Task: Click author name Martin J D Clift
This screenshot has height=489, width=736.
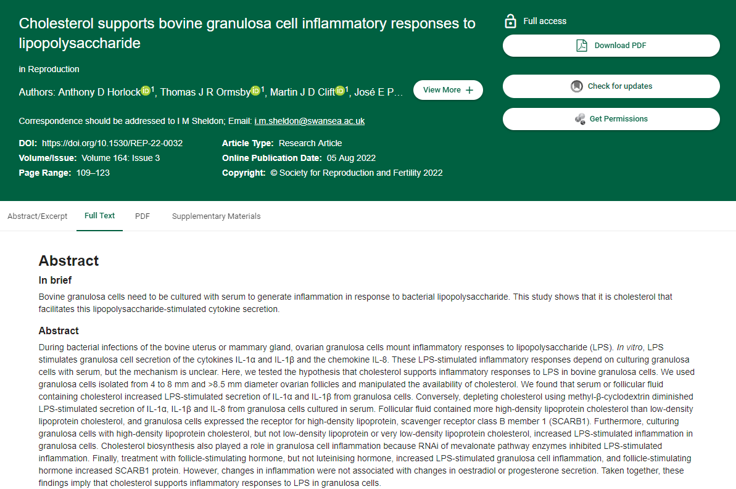Action: tap(302, 92)
